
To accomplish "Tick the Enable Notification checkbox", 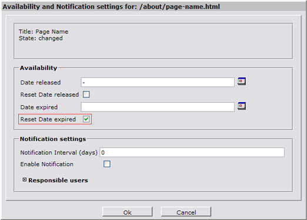I will point(107,164).
